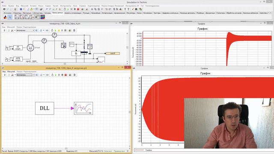Select the GS generator block in schematic
The width and height of the screenshot is (274, 154).
30,47
